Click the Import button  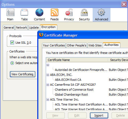click(99, 115)
